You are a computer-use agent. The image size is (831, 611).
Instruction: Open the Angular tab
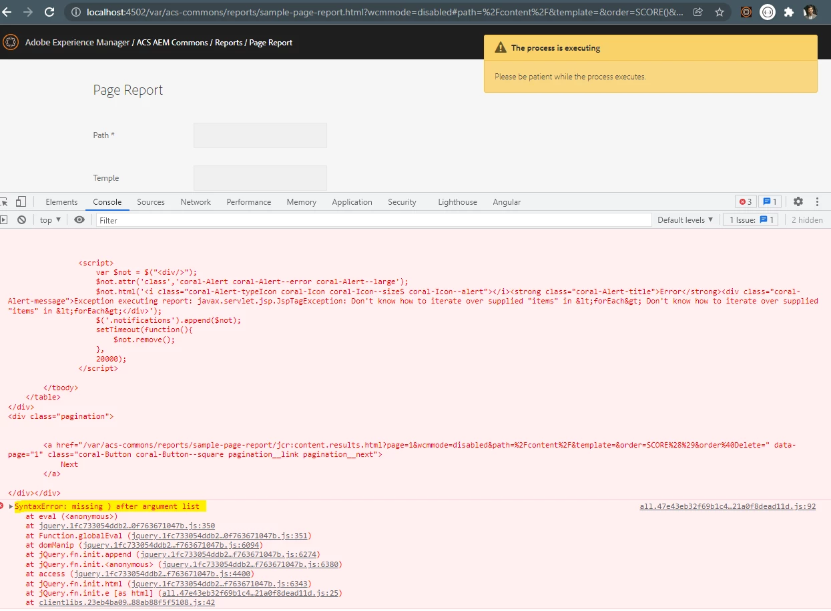point(507,201)
